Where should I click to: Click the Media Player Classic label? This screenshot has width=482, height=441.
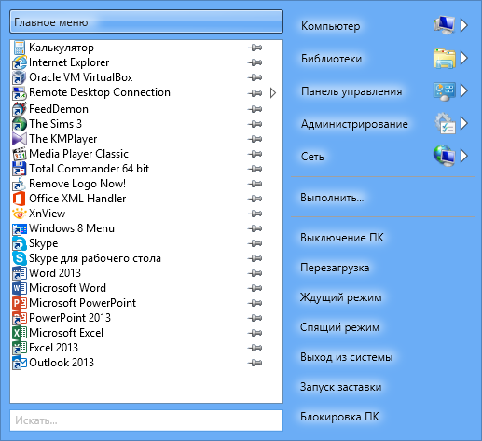tap(78, 154)
